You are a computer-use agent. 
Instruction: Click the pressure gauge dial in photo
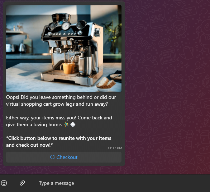pyautogui.click(x=66, y=26)
